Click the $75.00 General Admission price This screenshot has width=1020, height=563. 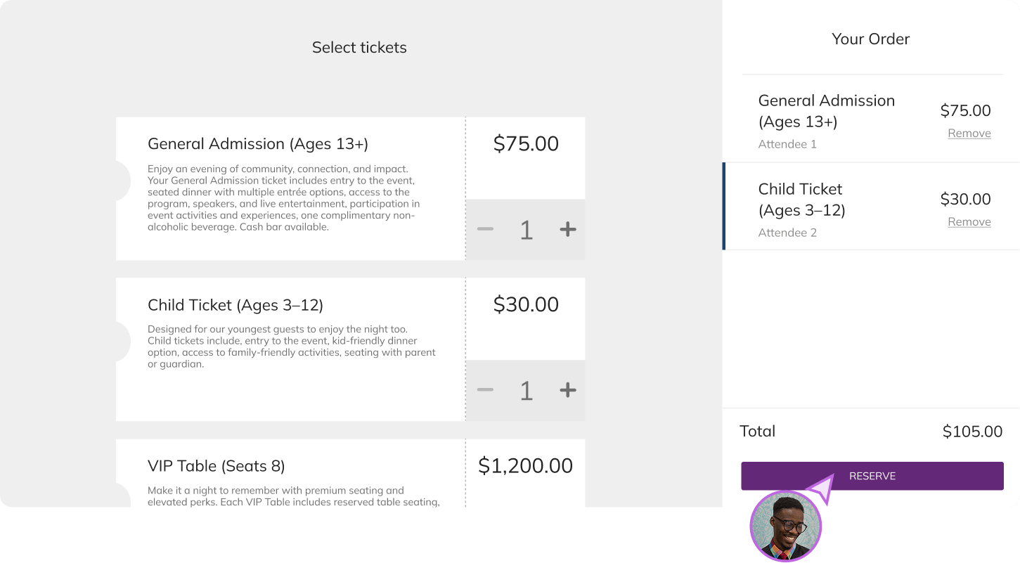pos(525,143)
